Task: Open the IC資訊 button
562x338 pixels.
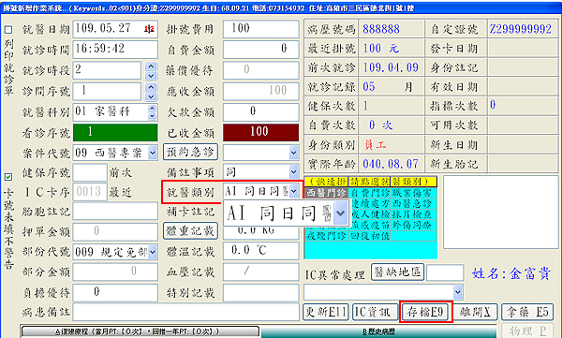Action: [x=376, y=312]
